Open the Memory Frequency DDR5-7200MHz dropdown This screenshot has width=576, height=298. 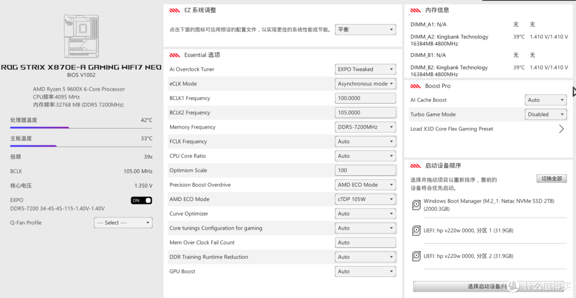point(365,127)
